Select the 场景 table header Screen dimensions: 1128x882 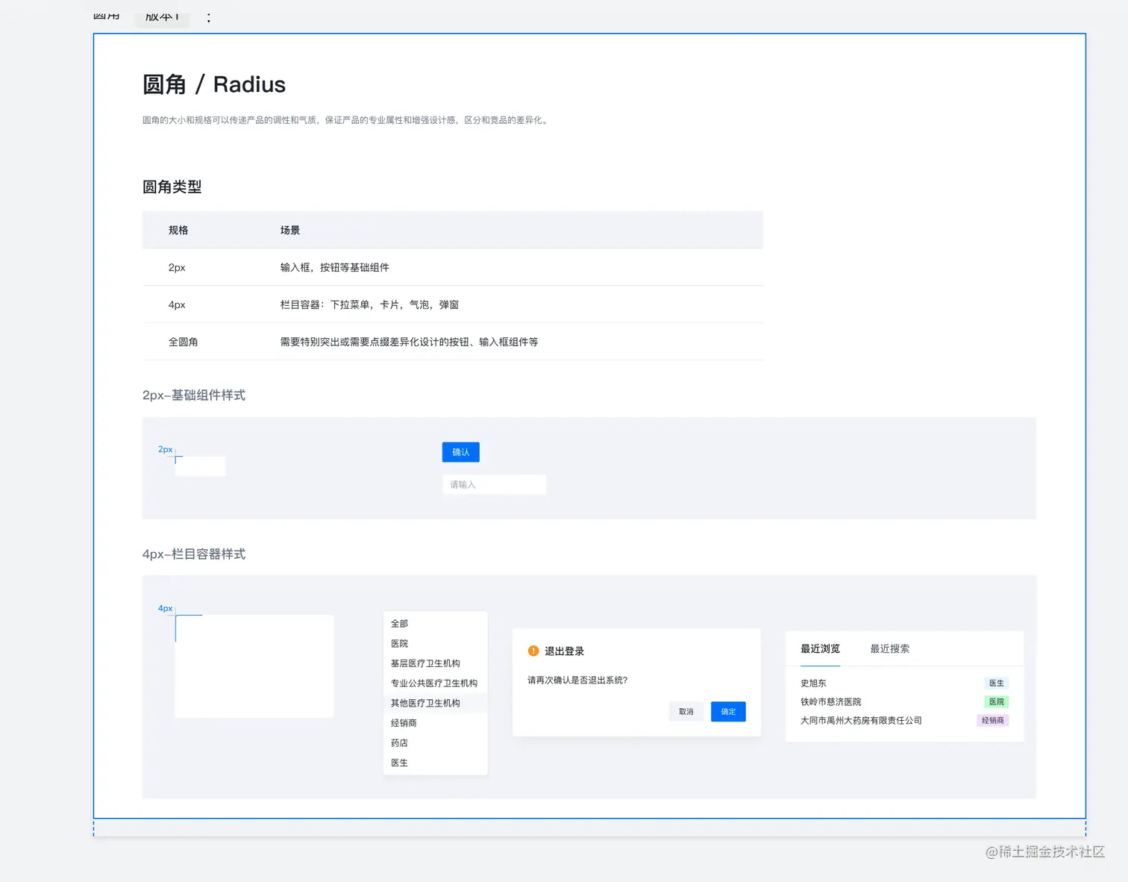[290, 230]
